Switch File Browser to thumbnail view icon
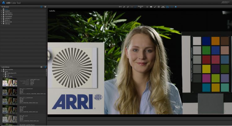The width and height of the screenshot is (232, 126). [x=45, y=7]
